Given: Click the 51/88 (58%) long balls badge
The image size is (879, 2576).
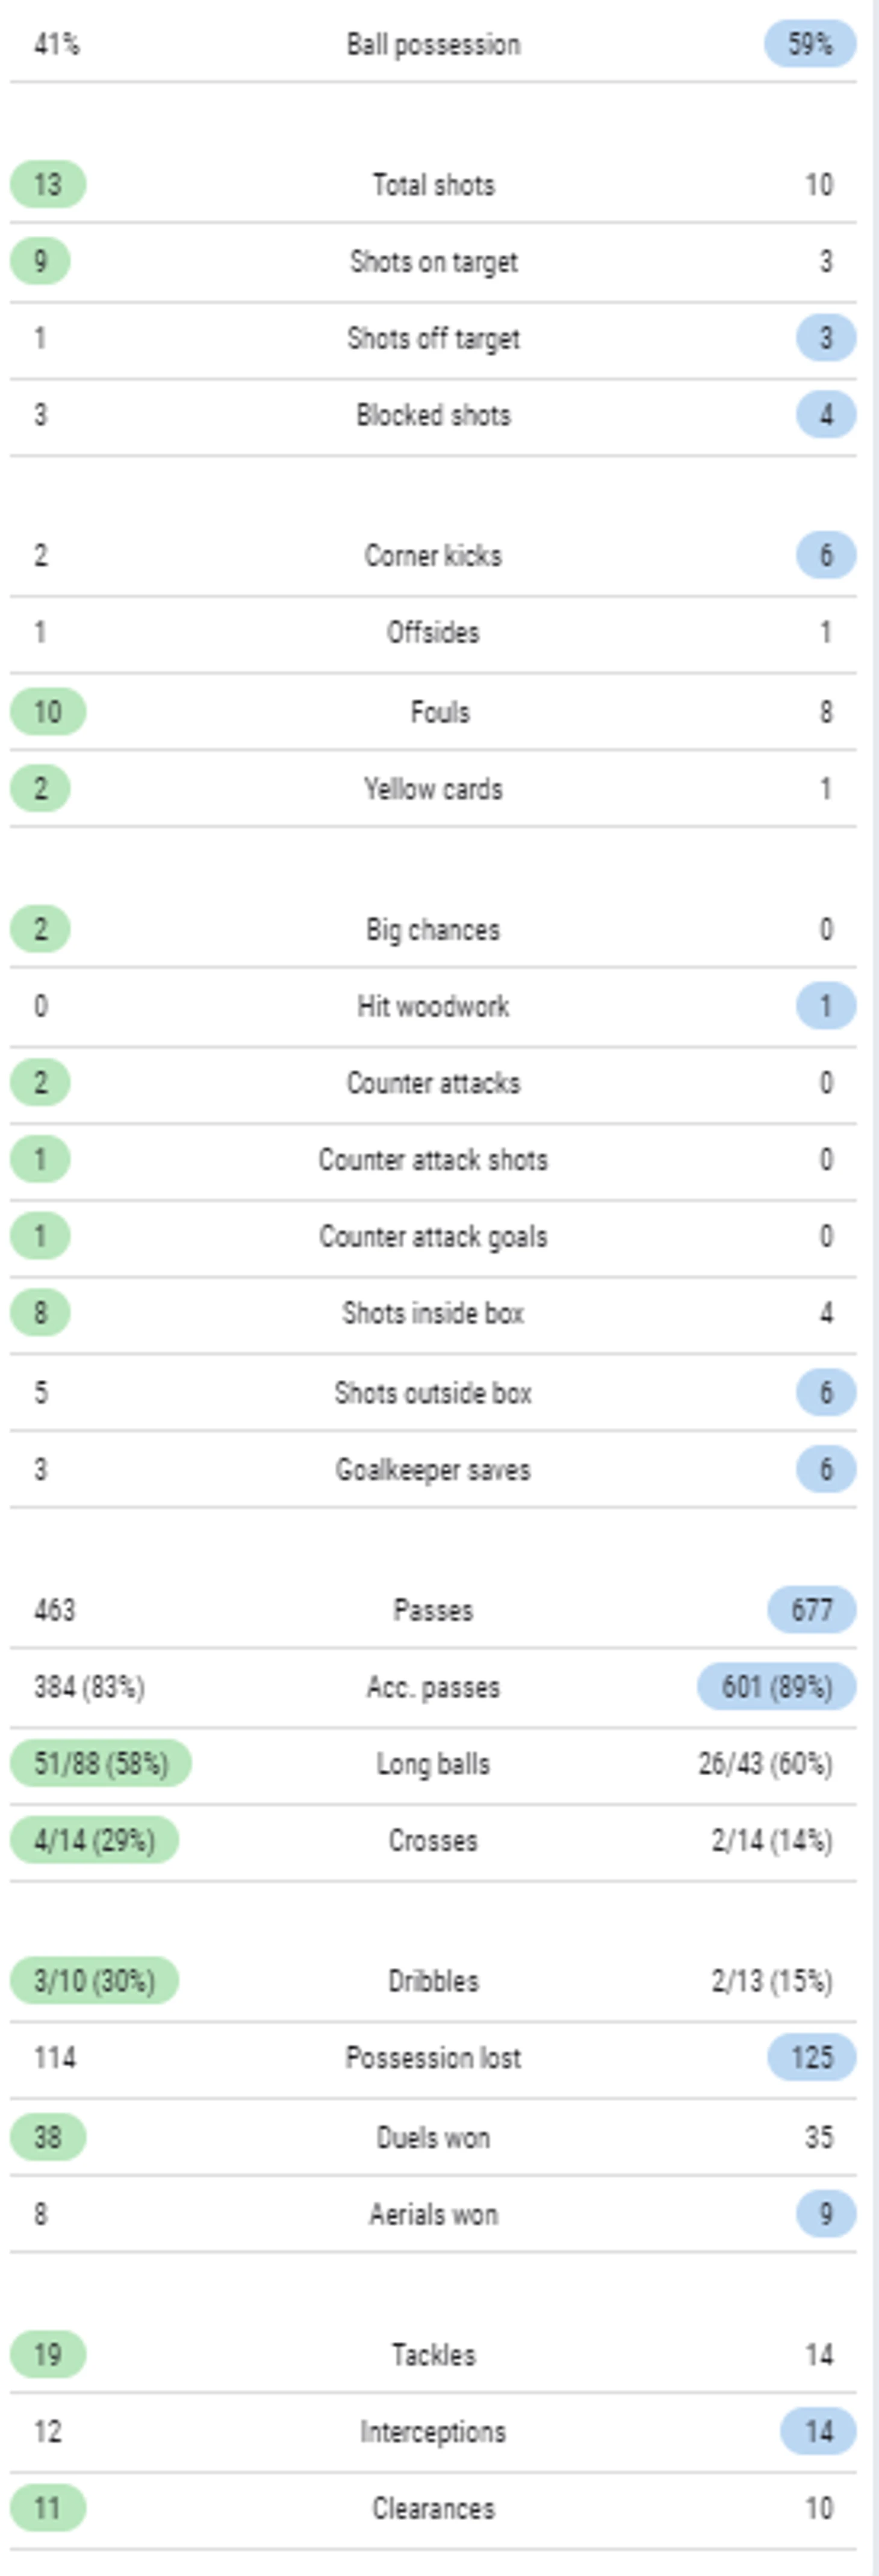Looking at the screenshot, I should click(101, 1763).
